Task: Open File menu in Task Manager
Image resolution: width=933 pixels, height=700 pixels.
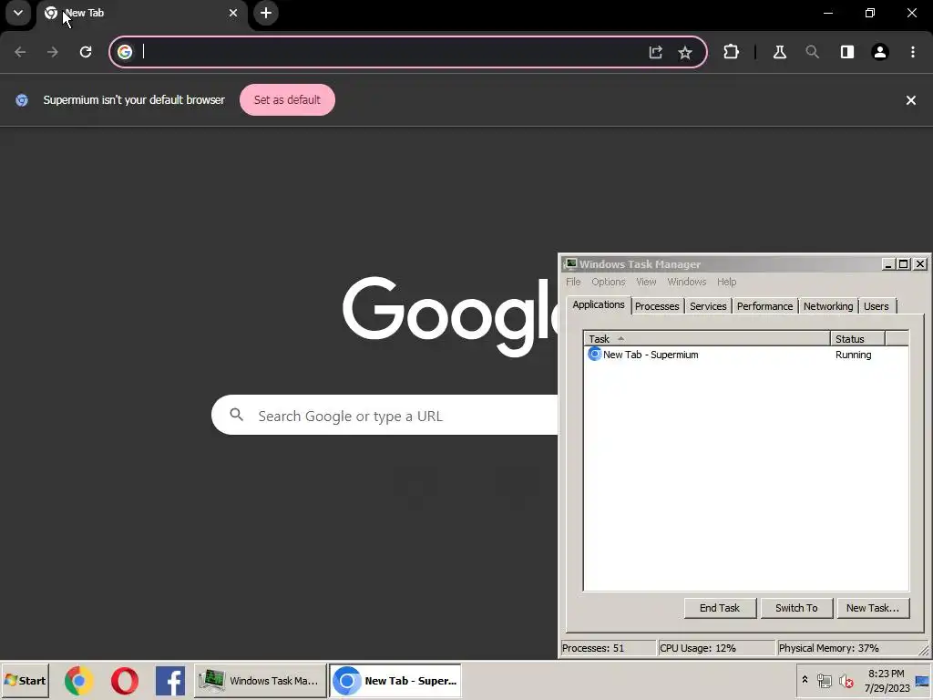Action: [573, 282]
